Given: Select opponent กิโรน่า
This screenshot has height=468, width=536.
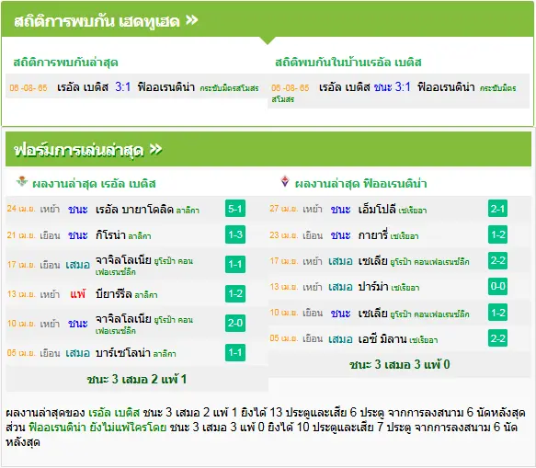Looking at the screenshot, I should click(110, 234).
